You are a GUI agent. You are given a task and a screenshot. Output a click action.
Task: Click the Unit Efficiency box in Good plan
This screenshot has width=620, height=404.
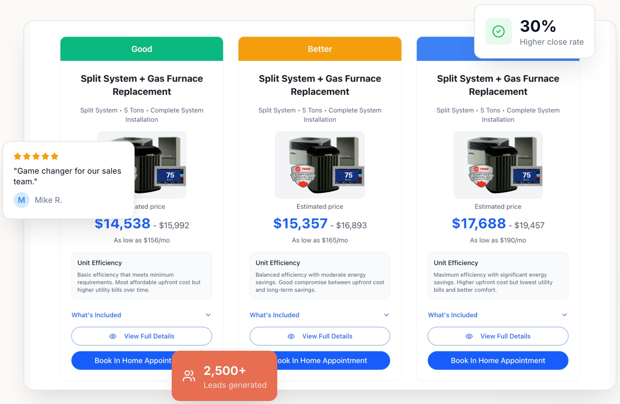click(142, 276)
